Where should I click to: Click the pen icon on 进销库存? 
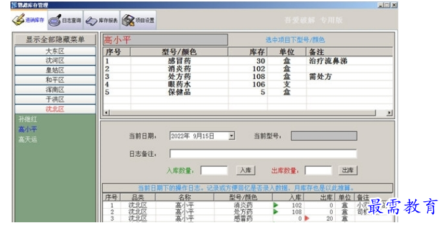click(x=18, y=20)
